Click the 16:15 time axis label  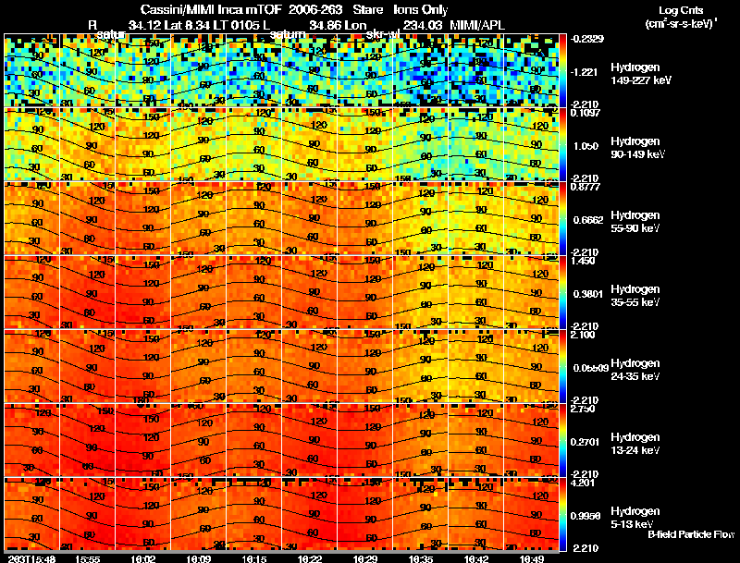tap(253, 558)
